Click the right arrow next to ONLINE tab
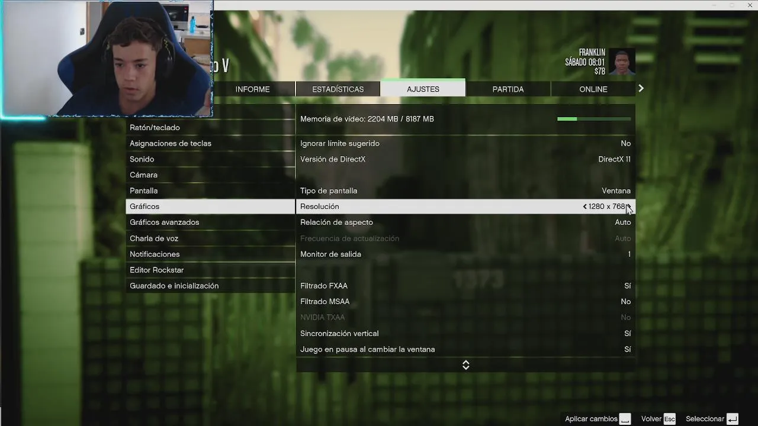This screenshot has height=426, width=758. click(641, 88)
